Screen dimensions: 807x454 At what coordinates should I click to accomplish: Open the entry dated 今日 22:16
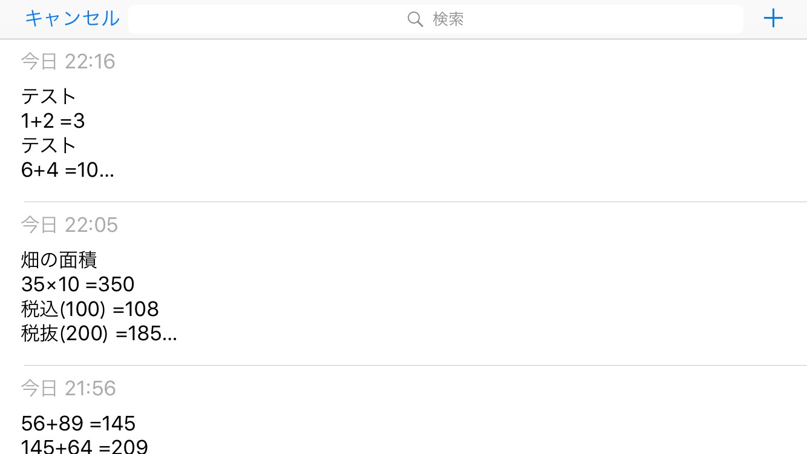coord(68,62)
